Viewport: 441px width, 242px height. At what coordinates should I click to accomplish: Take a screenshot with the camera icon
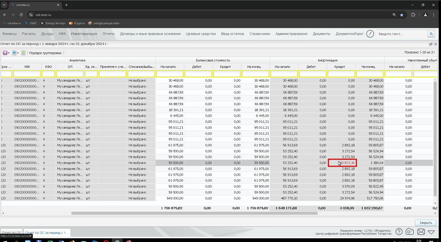click(410, 232)
